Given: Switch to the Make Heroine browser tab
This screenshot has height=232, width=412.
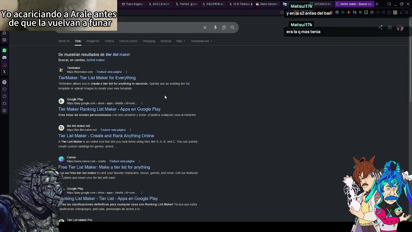Looking at the screenshot, I should [267, 4].
